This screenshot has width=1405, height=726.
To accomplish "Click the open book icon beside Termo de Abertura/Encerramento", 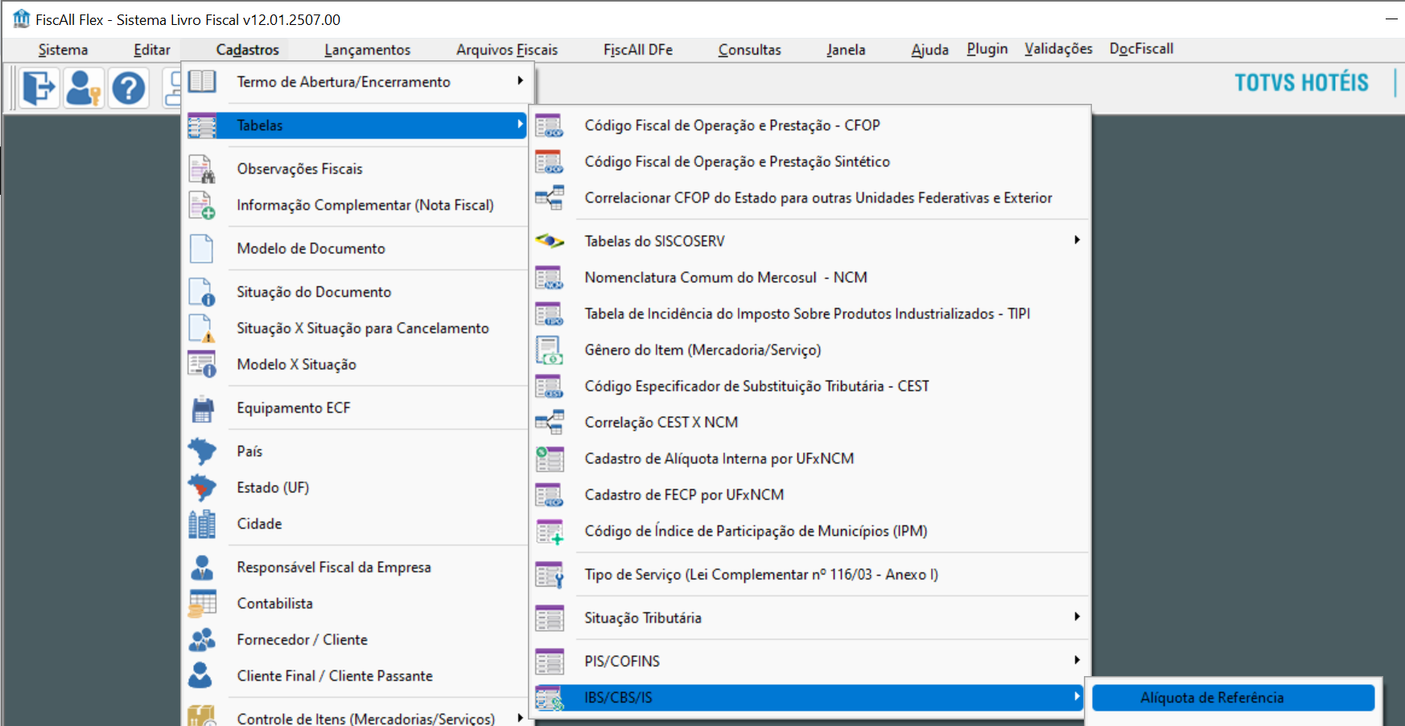I will (202, 81).
